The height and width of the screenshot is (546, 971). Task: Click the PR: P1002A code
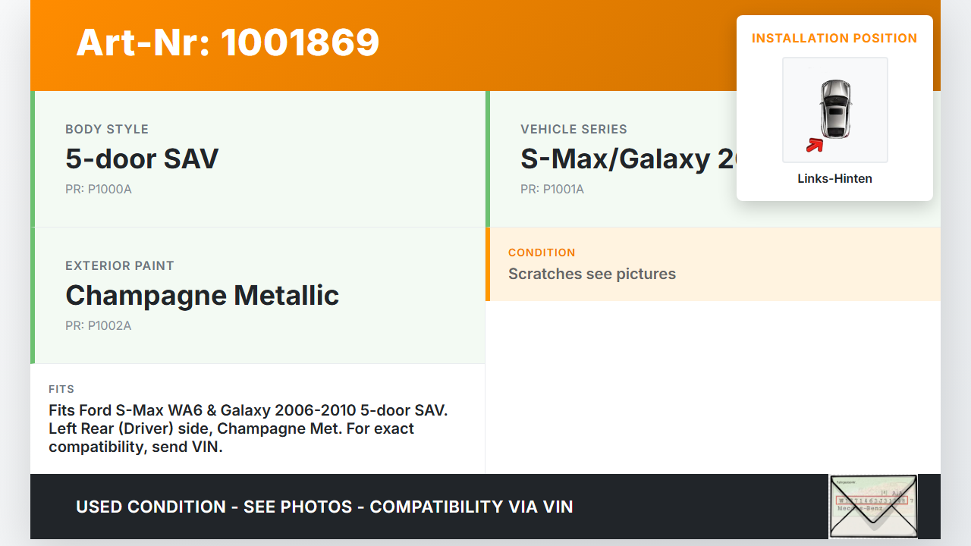(99, 325)
